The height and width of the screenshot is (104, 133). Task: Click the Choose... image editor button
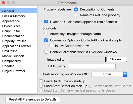pos(117,59)
